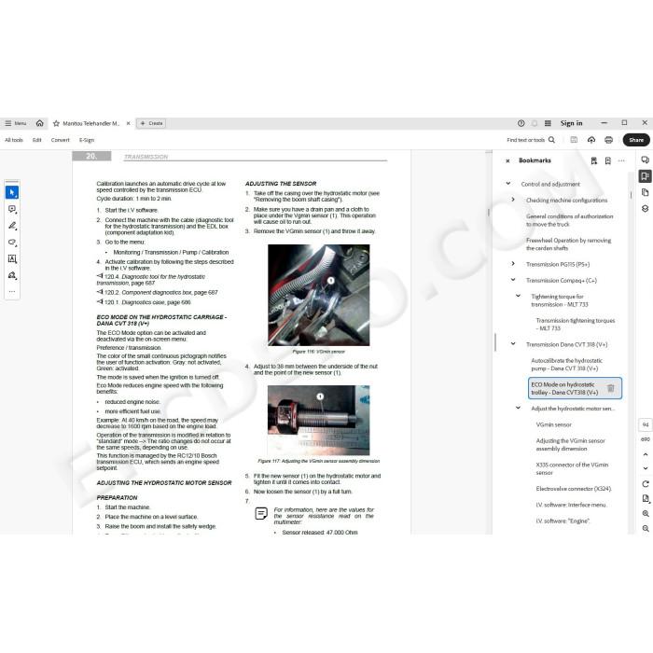Open I.V. software: "Engine" bookmark

click(563, 521)
